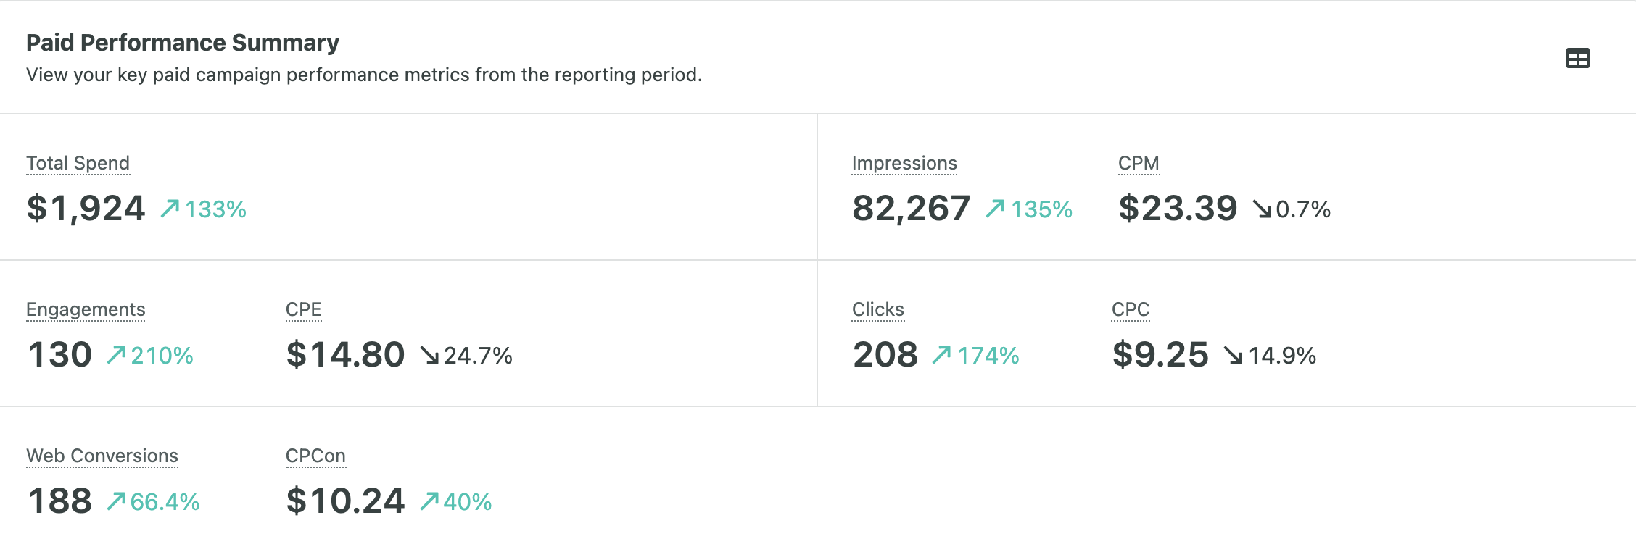This screenshot has width=1636, height=552.
Task: Click the down arrow beside 24.7%
Action: point(429,355)
